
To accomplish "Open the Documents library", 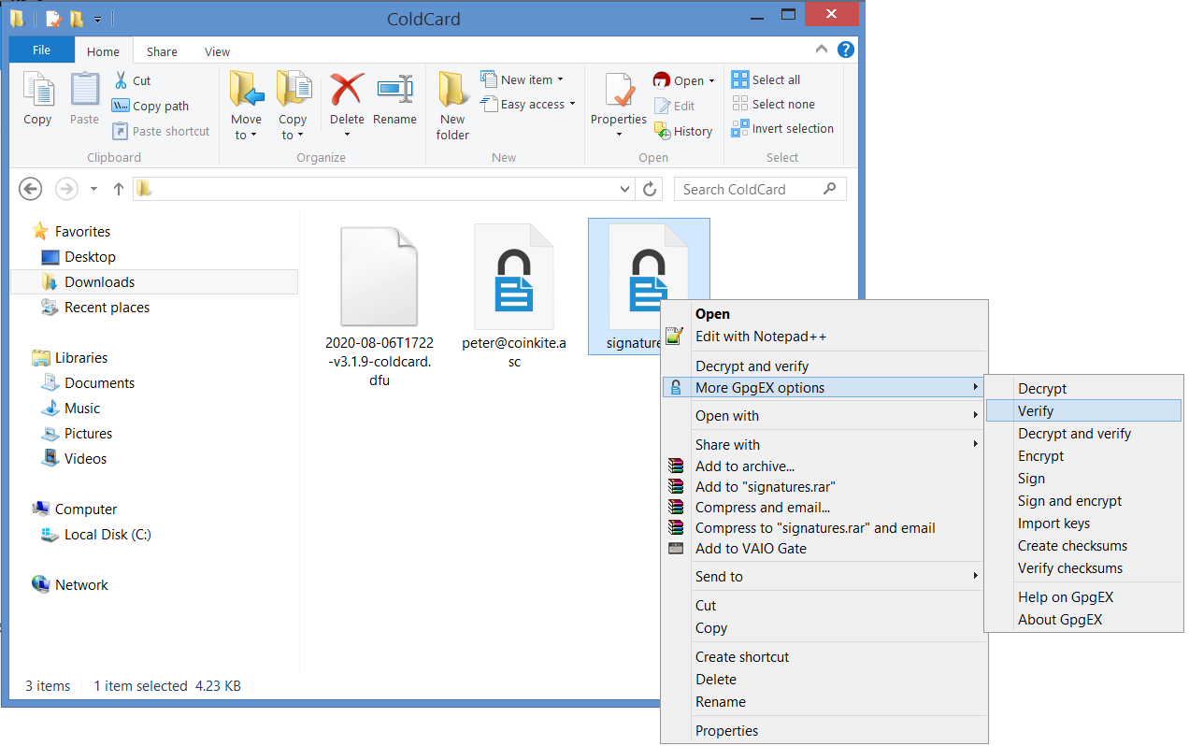I will [99, 383].
